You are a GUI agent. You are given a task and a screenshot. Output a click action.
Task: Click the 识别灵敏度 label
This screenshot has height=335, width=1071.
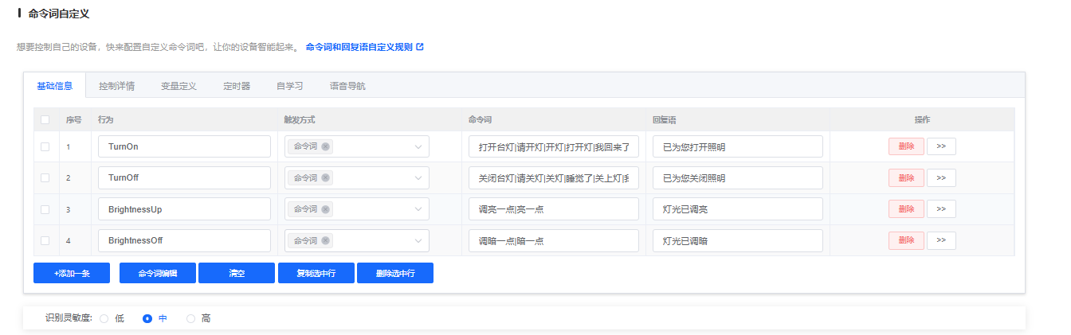[69, 318]
